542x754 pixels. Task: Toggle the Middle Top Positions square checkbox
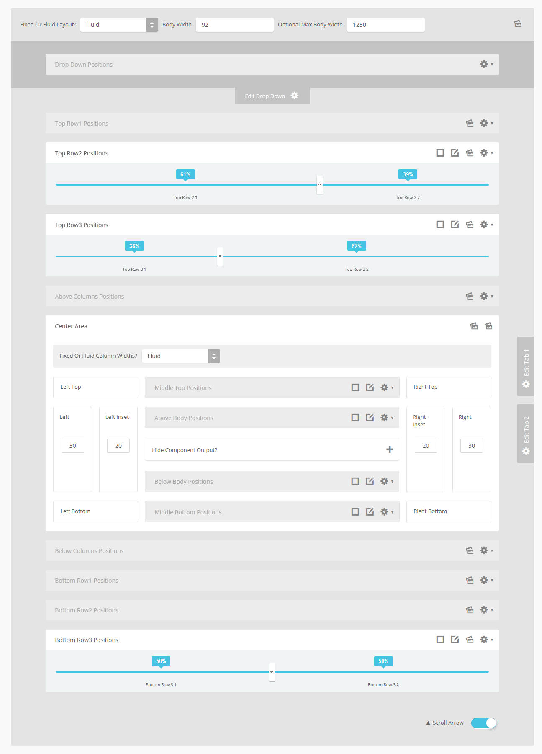tap(355, 387)
